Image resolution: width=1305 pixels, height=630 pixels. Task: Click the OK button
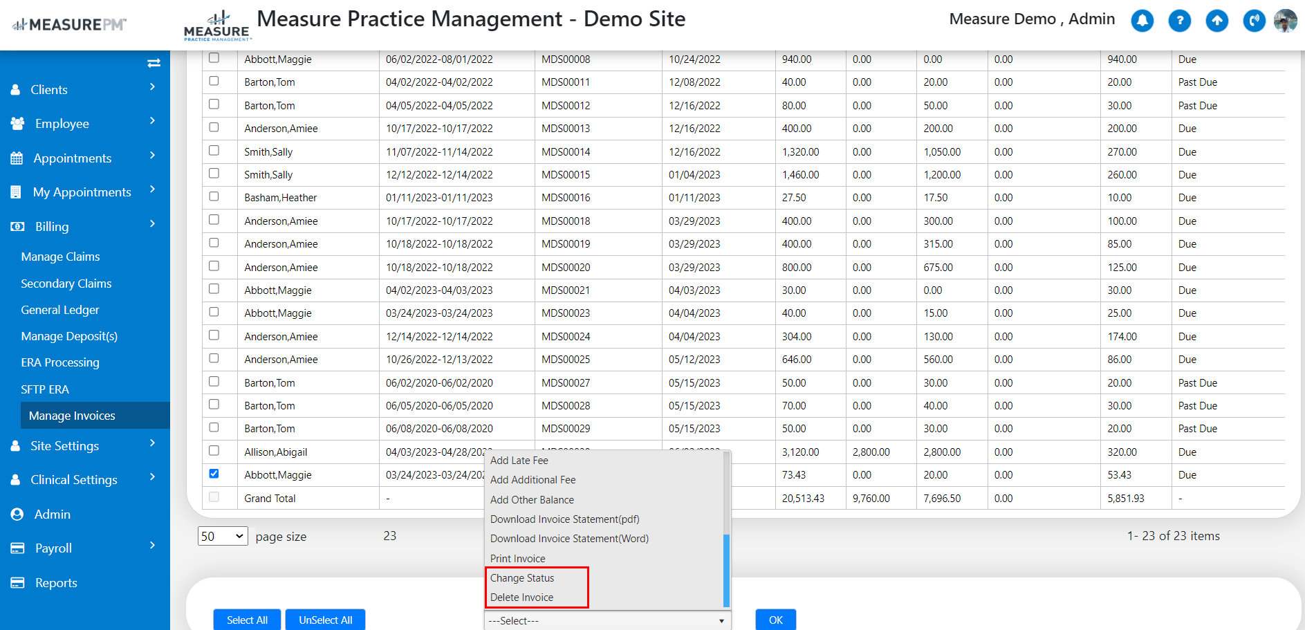(x=776, y=620)
